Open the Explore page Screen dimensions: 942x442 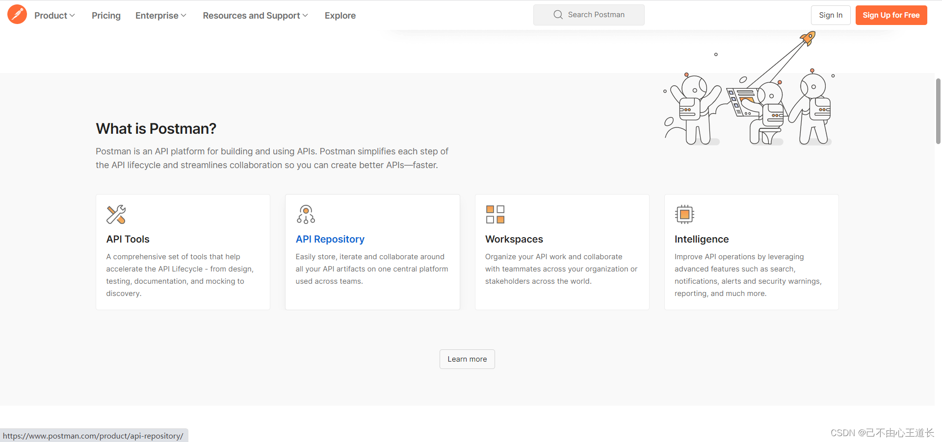click(x=340, y=16)
